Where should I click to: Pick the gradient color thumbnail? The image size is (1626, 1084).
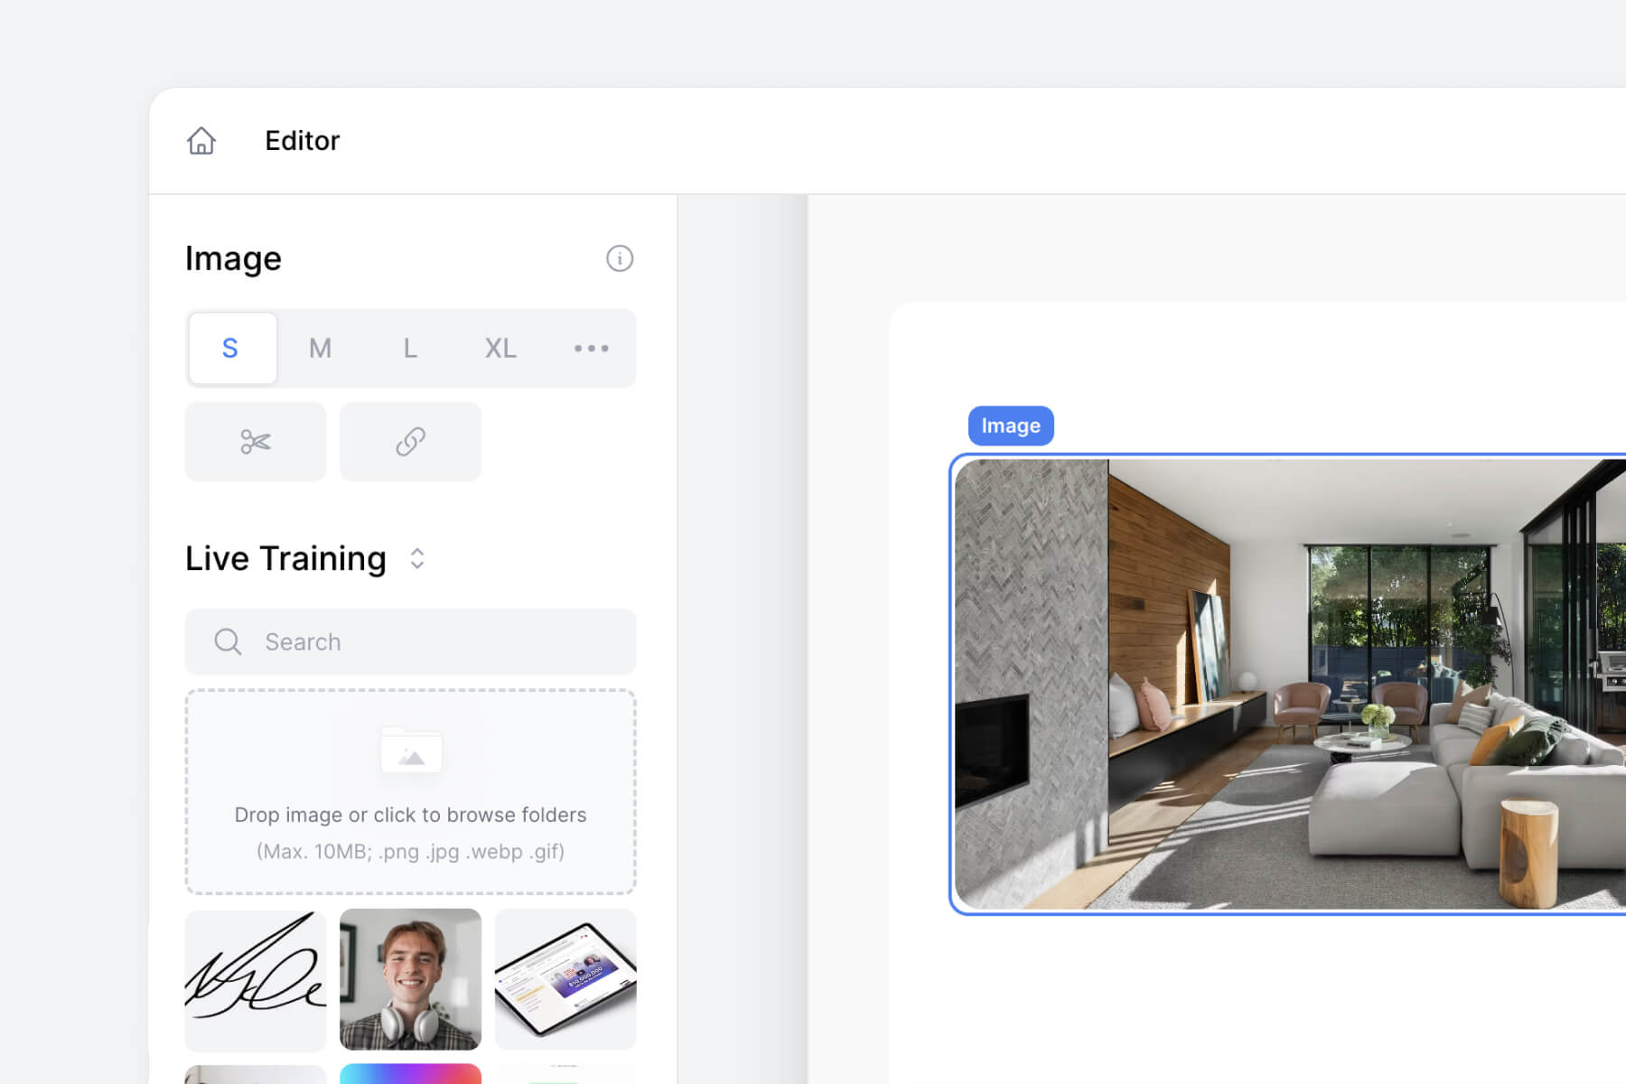(410, 1074)
